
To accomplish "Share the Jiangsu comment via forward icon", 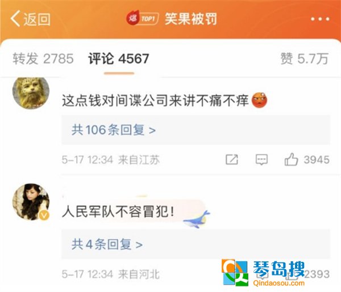I will 232,159.
